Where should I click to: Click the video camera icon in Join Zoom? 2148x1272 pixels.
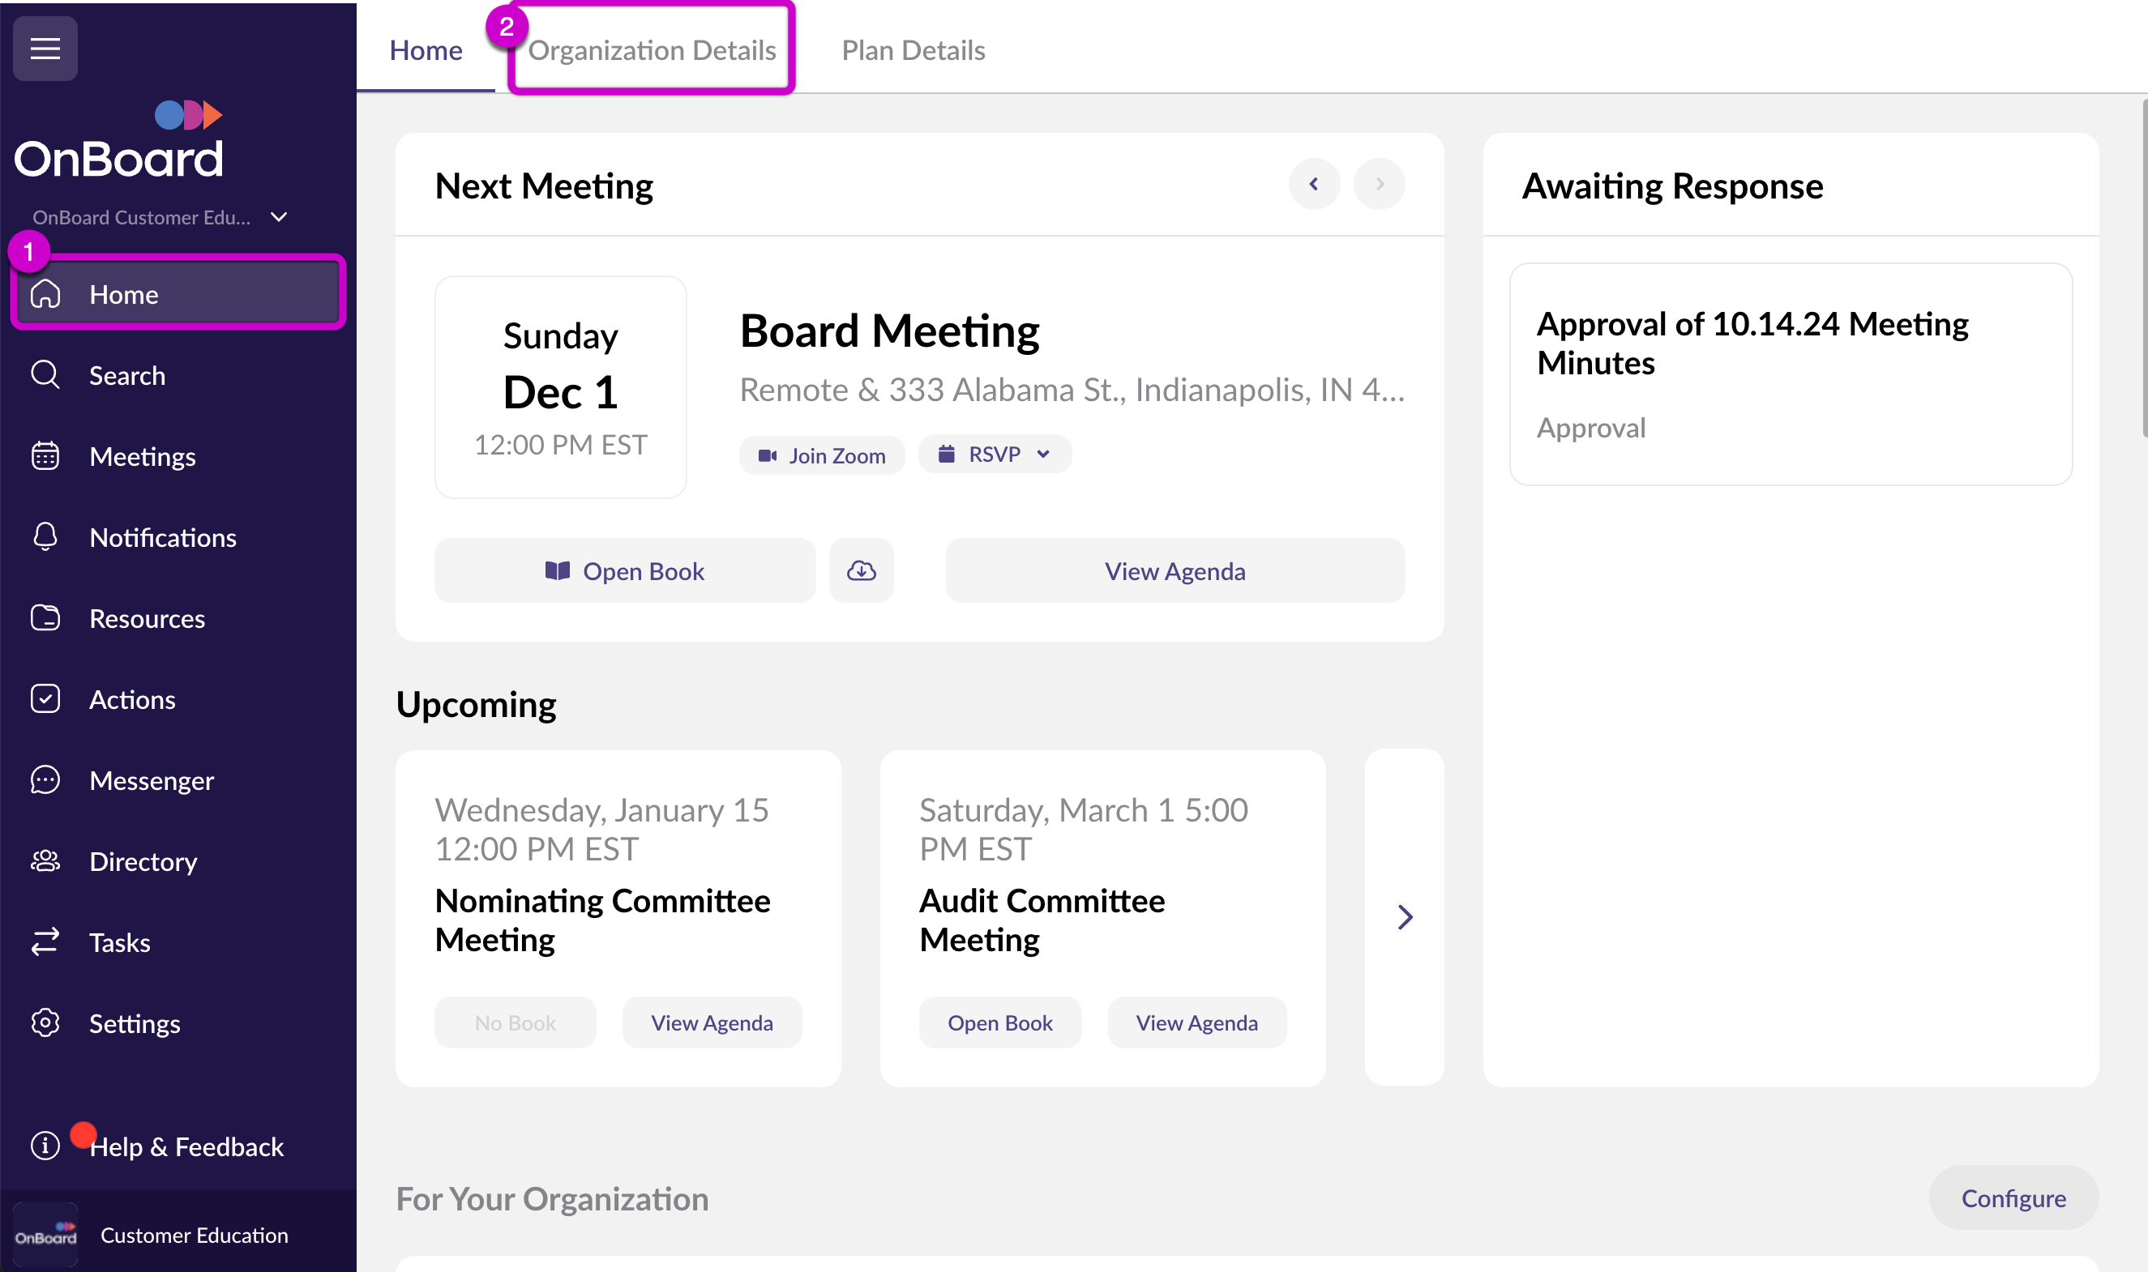(768, 455)
